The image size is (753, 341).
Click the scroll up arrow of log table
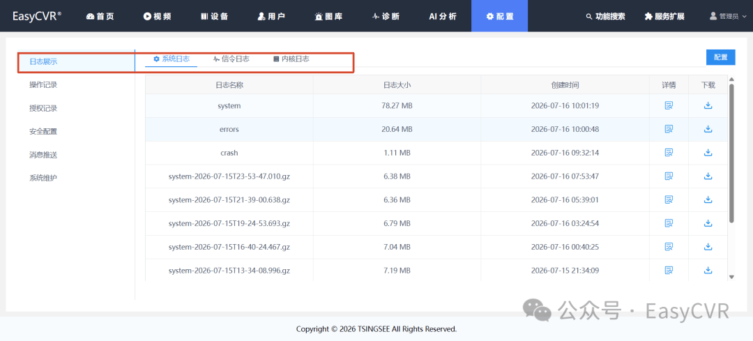click(x=731, y=79)
